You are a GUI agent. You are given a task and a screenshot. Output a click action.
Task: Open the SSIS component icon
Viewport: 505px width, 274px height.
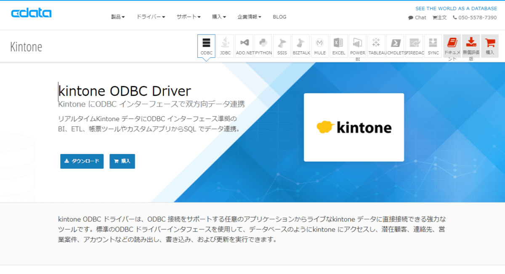click(282, 46)
